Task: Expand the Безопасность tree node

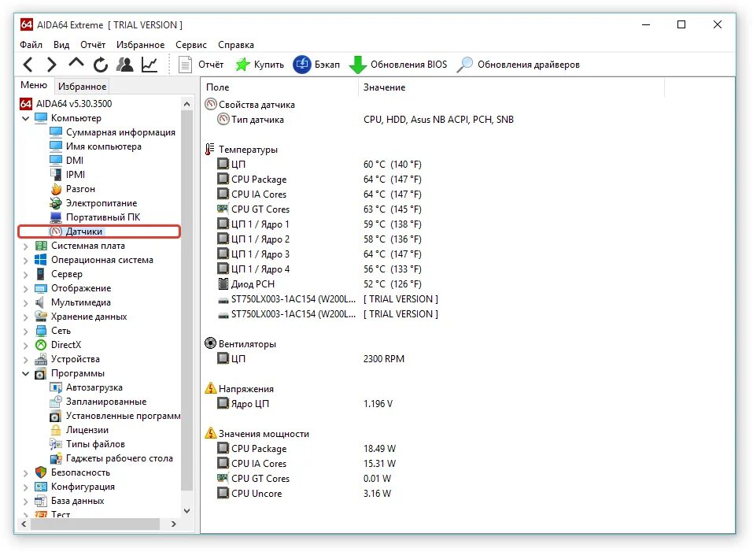Action: point(25,473)
